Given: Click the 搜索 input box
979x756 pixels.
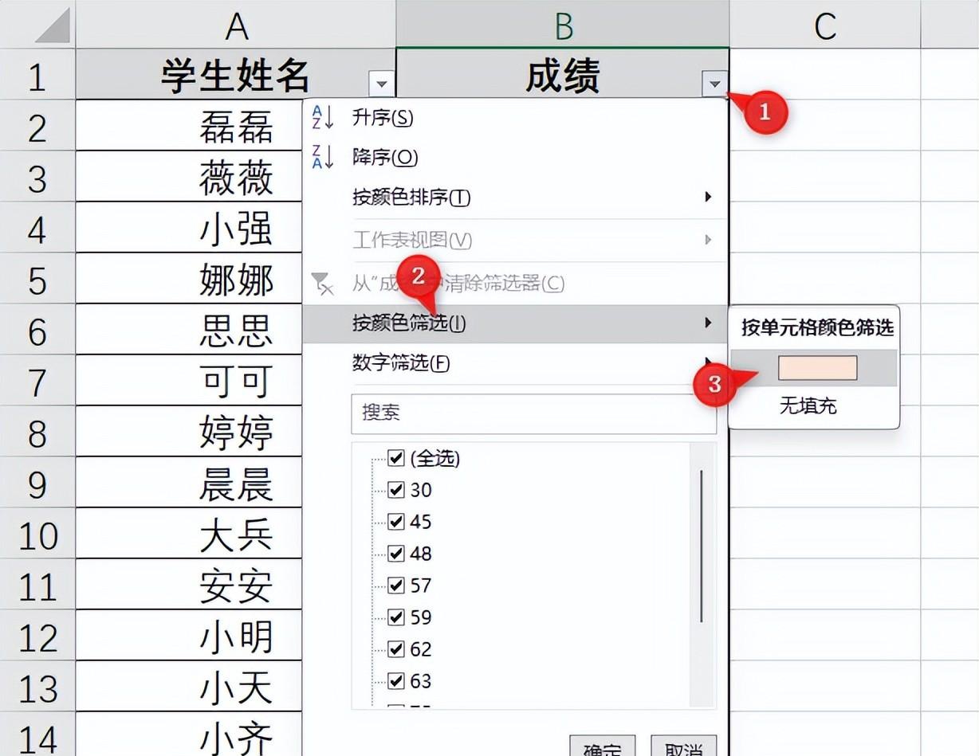Looking at the screenshot, I should point(534,413).
